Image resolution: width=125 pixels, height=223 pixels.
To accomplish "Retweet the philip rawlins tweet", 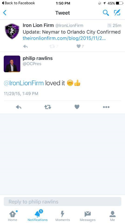I will [47, 107].
